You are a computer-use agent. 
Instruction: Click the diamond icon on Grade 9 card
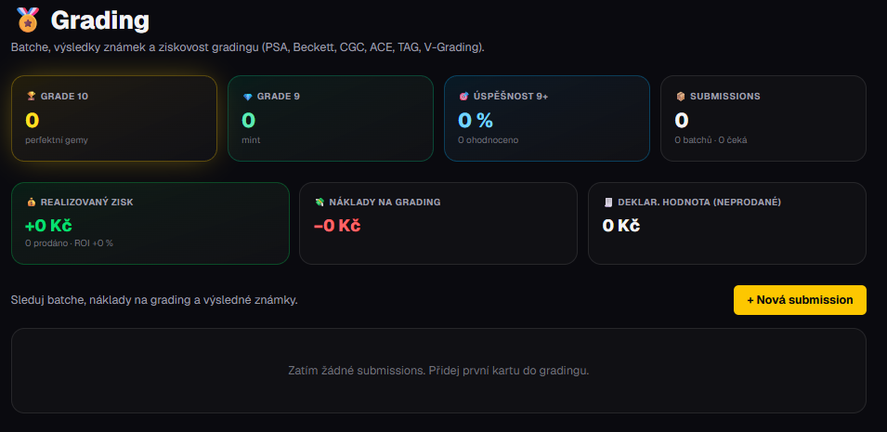pos(247,97)
